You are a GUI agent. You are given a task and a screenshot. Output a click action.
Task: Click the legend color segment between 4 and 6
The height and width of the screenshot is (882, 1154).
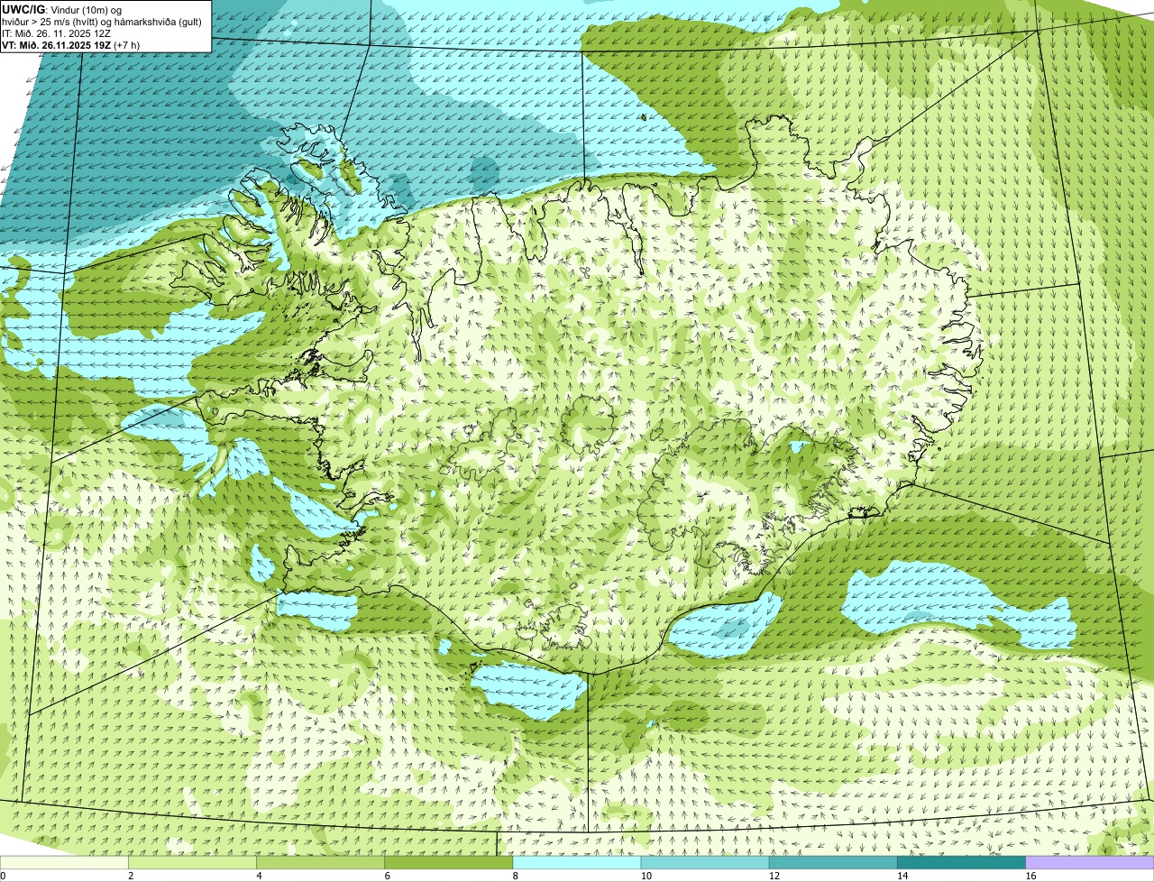[321, 862]
